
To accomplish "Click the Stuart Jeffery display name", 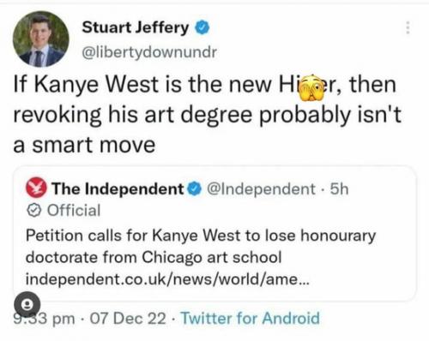I will [136, 27].
